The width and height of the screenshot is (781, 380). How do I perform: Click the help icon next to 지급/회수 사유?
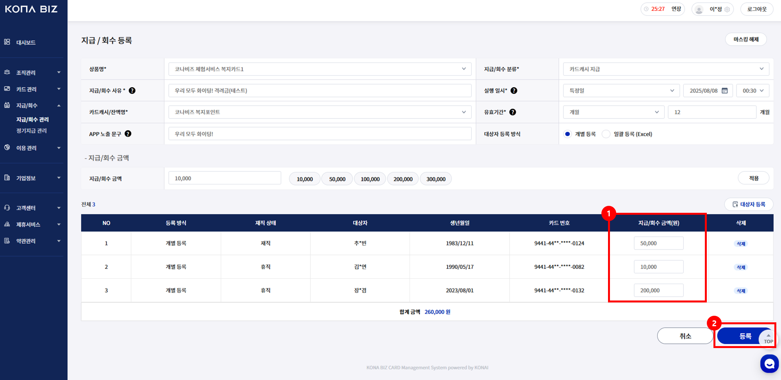pos(132,90)
